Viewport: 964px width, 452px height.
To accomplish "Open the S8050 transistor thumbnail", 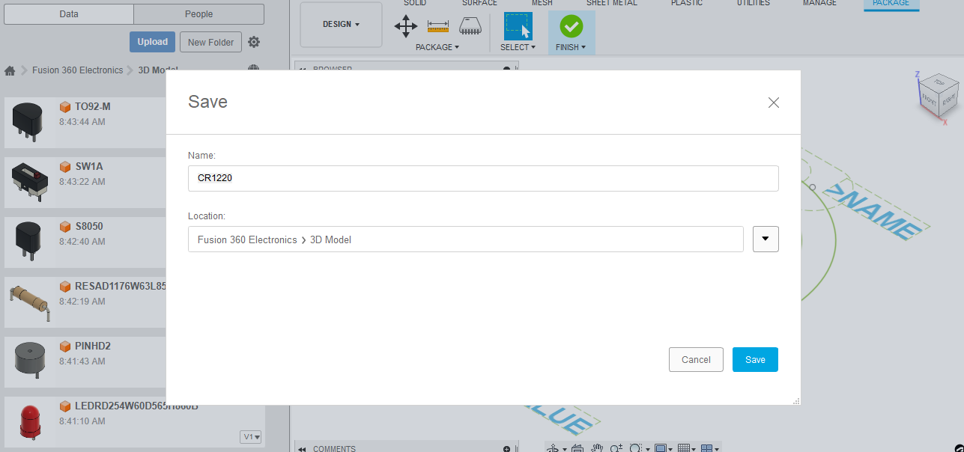I will click(30, 242).
